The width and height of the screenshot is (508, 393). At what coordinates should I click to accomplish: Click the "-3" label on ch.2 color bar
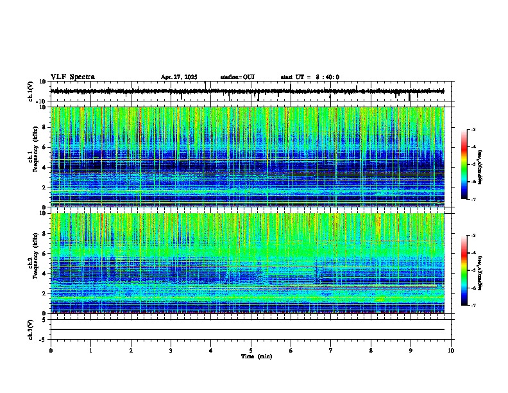[x=473, y=236]
